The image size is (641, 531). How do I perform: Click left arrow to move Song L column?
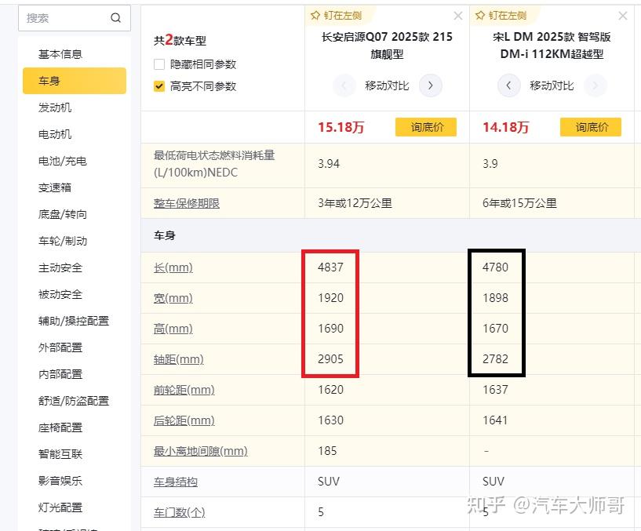click(508, 86)
